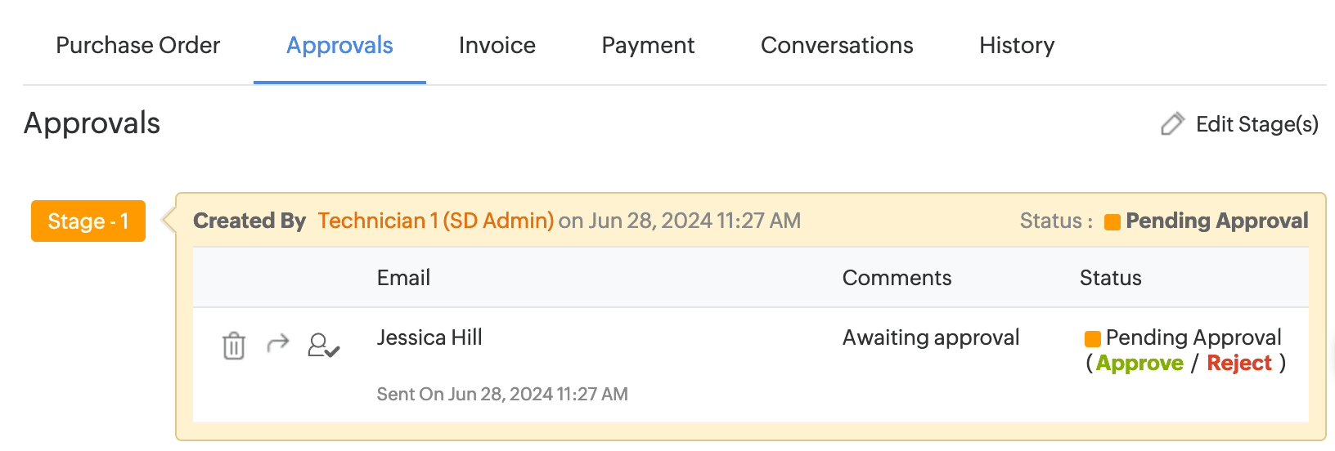Viewport: 1335px width, 451px height.
Task: Click the Comments column header
Action: pyautogui.click(x=897, y=278)
